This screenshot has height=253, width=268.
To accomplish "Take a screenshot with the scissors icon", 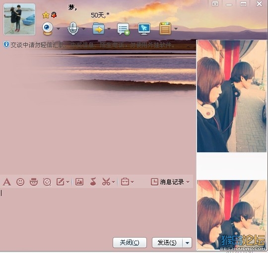I will tap(106, 182).
